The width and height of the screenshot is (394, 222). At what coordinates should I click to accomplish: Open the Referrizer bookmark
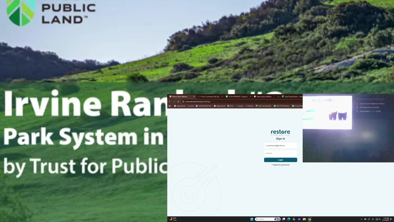(249, 106)
